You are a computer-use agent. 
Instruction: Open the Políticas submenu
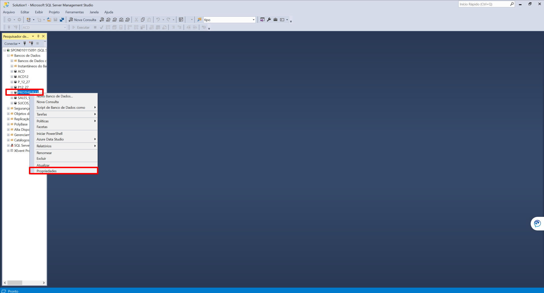64,121
